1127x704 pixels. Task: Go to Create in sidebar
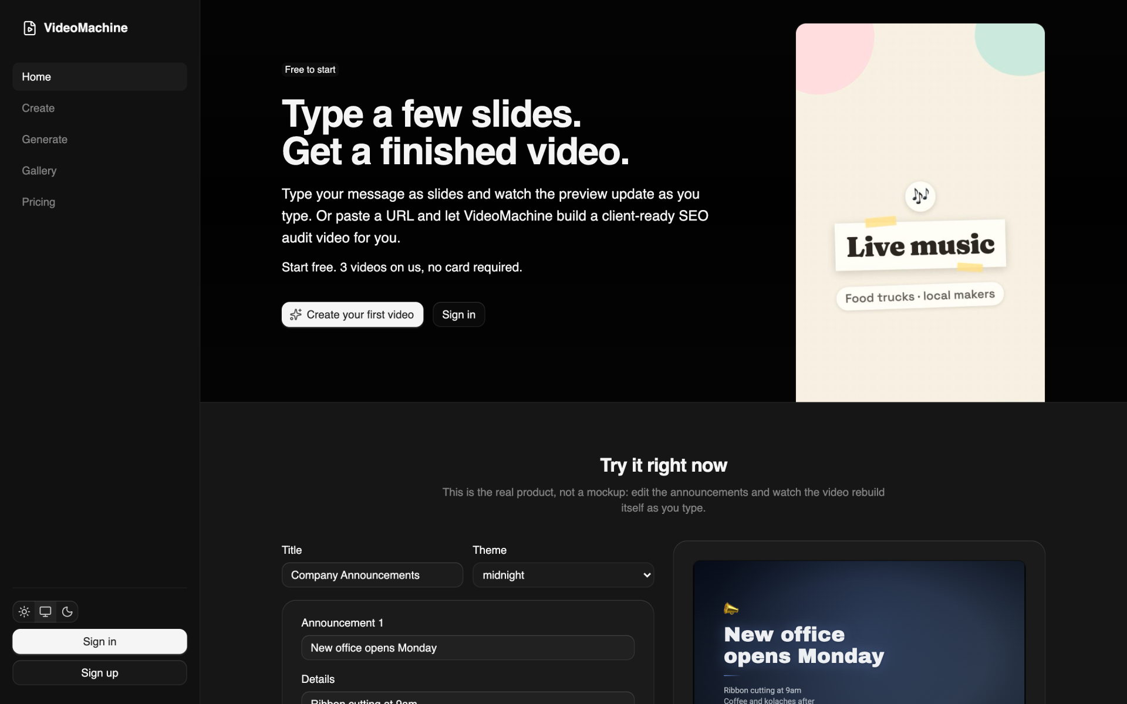pyautogui.click(x=100, y=108)
